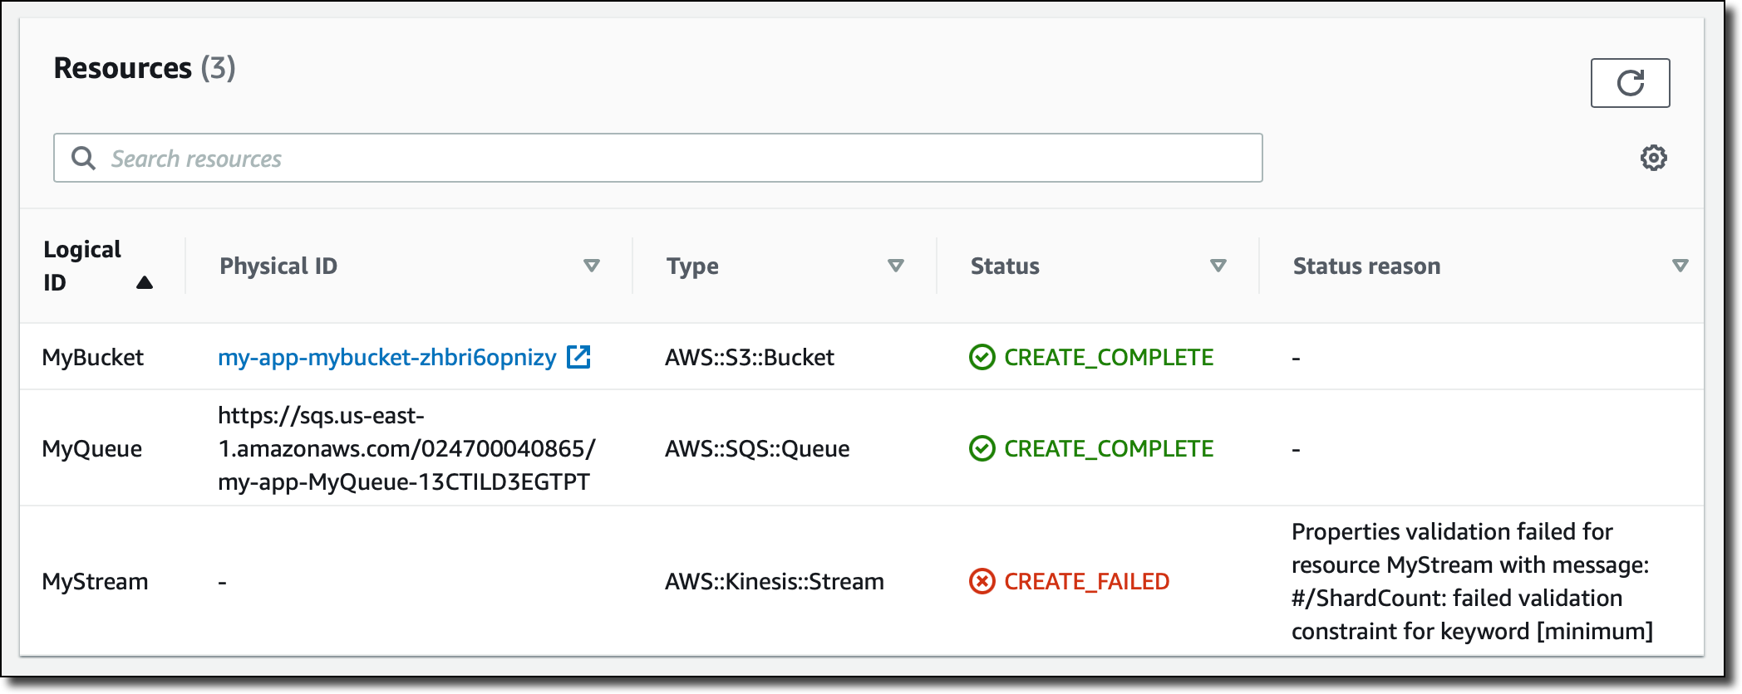This screenshot has height=694, width=1742.
Task: Sort by Type column arrow
Action: [x=896, y=266]
